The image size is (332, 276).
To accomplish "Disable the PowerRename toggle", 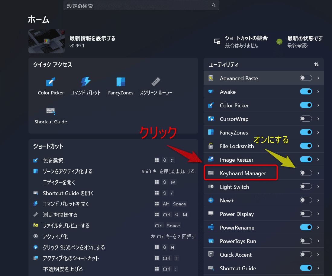I will click(x=306, y=227).
